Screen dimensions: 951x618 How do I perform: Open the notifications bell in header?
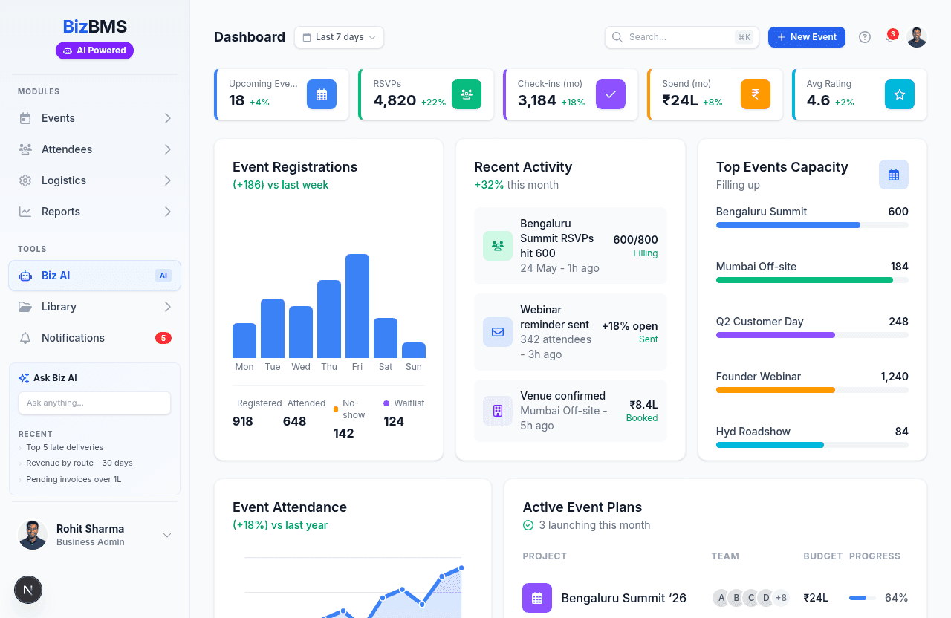[889, 37]
